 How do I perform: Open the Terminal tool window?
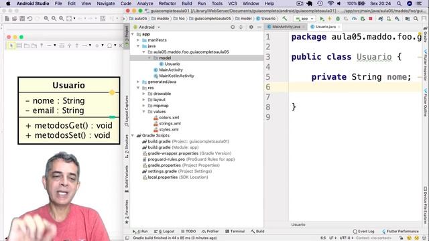(x=235, y=231)
